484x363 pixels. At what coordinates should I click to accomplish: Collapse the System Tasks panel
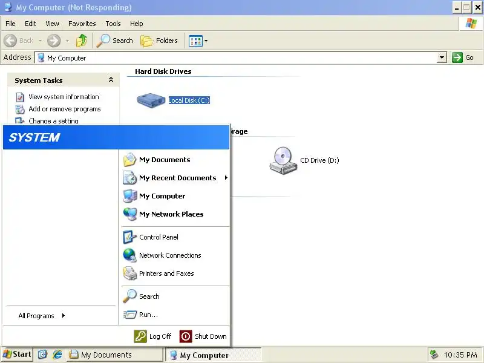click(111, 80)
